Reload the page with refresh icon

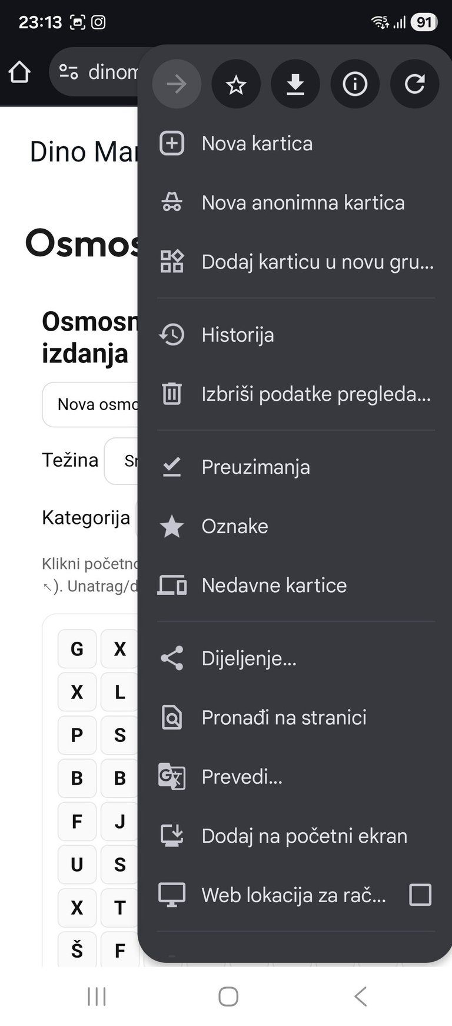point(414,85)
